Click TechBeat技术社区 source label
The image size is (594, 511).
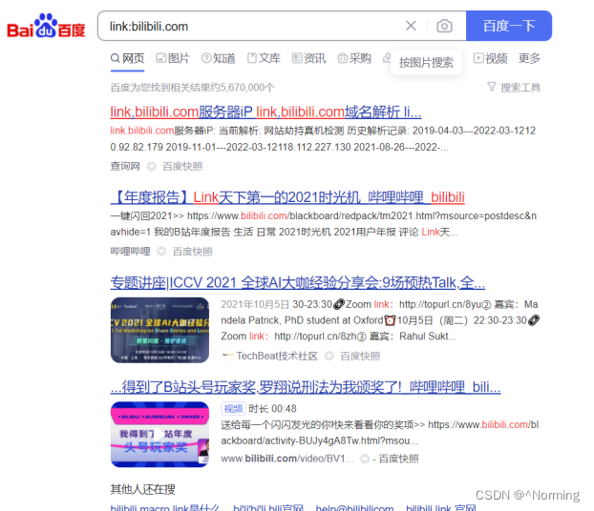tap(277, 356)
